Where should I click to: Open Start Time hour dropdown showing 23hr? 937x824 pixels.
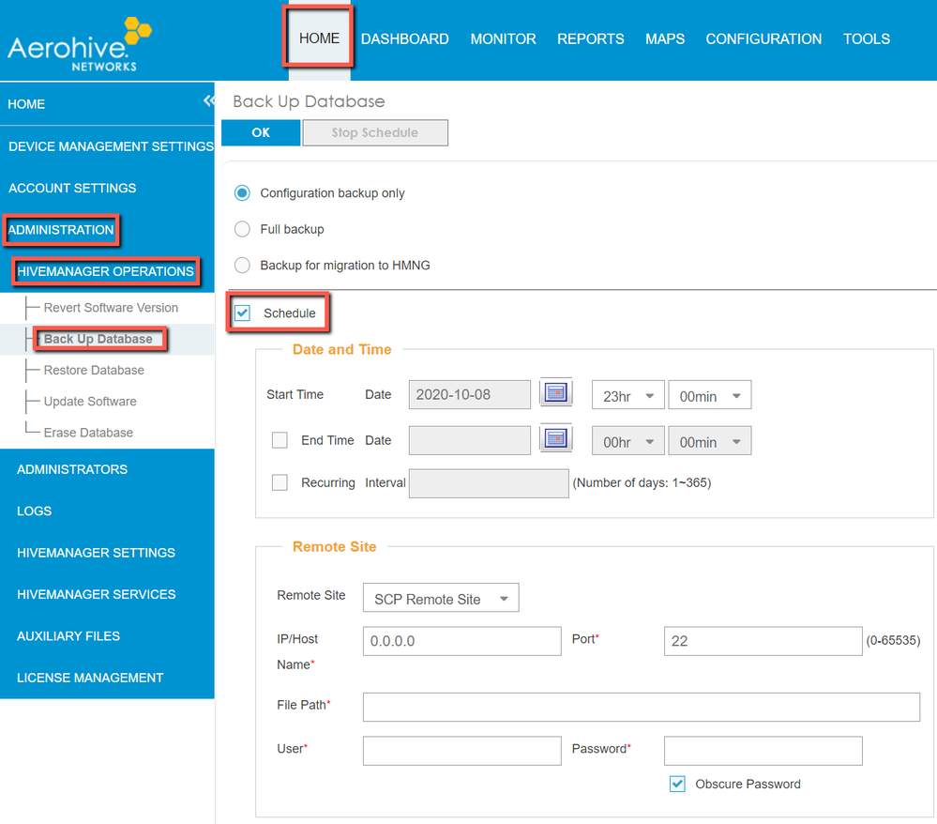[628, 395]
